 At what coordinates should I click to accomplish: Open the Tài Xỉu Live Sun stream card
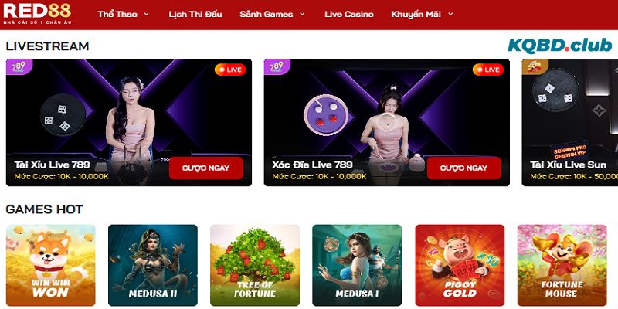(570, 123)
